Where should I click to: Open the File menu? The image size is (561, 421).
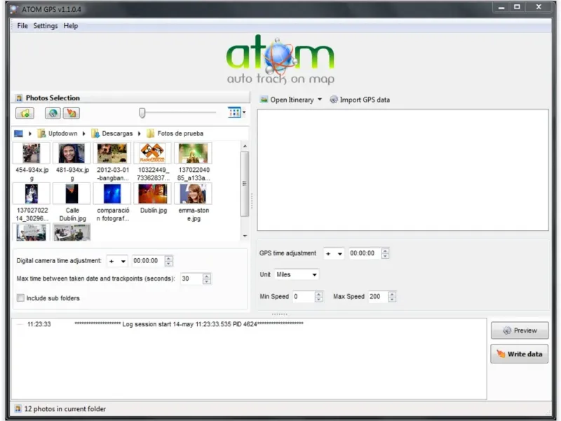point(22,26)
